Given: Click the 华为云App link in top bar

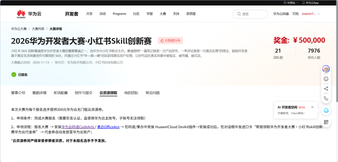Looking at the screenshot, I should point(311,3).
